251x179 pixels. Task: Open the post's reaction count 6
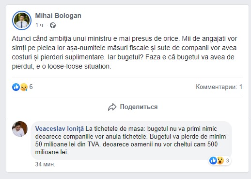31,87
